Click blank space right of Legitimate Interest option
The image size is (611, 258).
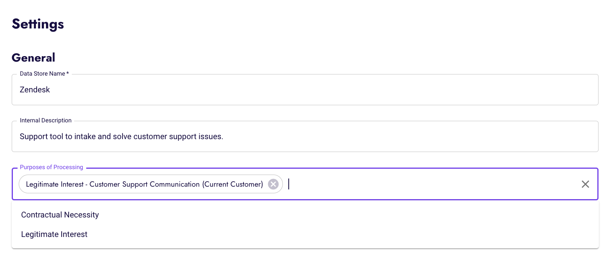[312, 234]
